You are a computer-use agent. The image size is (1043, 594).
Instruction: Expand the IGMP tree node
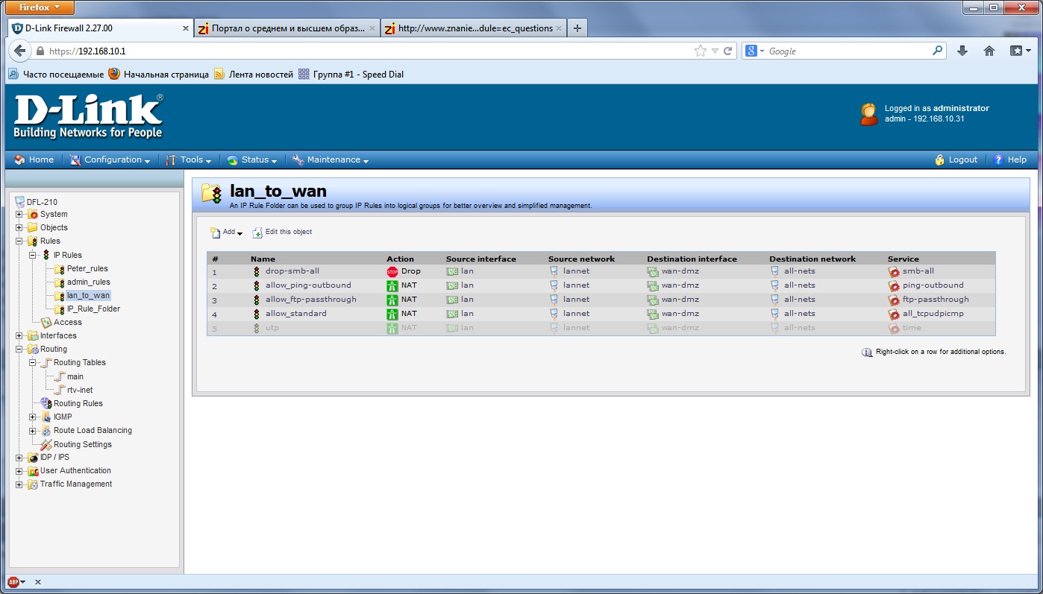coord(33,417)
